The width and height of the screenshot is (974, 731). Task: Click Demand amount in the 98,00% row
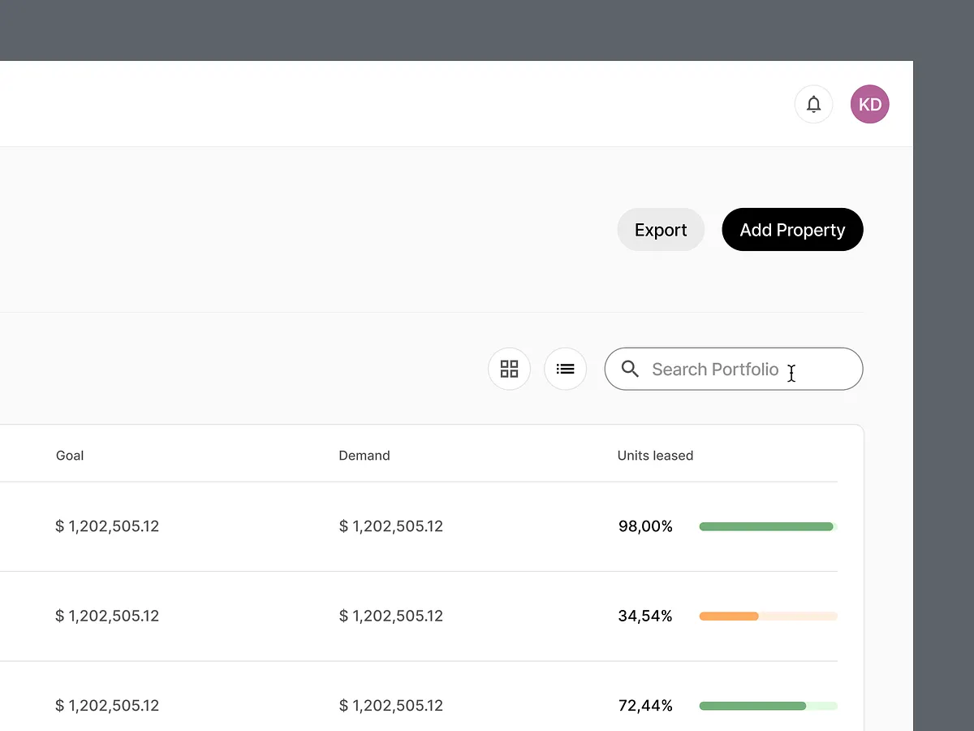(391, 526)
